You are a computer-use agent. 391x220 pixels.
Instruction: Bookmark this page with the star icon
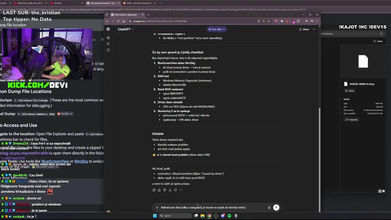pos(269,21)
